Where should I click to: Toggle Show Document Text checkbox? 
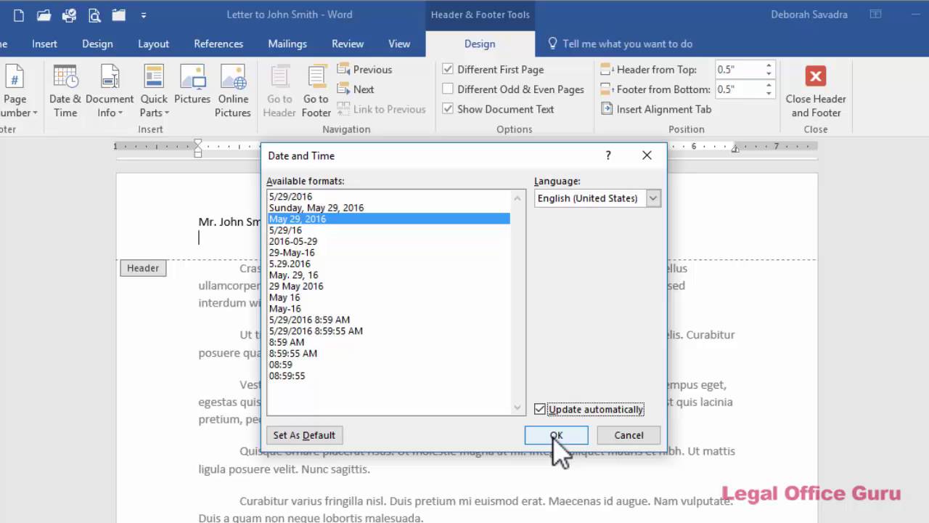pyautogui.click(x=448, y=109)
